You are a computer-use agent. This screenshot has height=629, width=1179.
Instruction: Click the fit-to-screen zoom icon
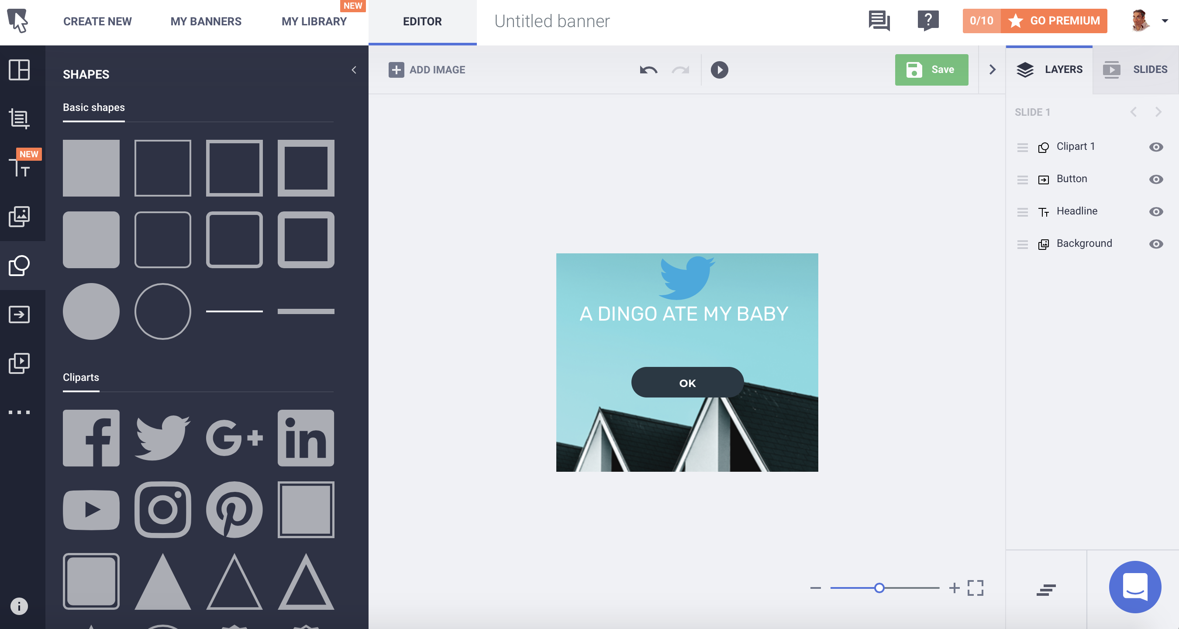976,588
